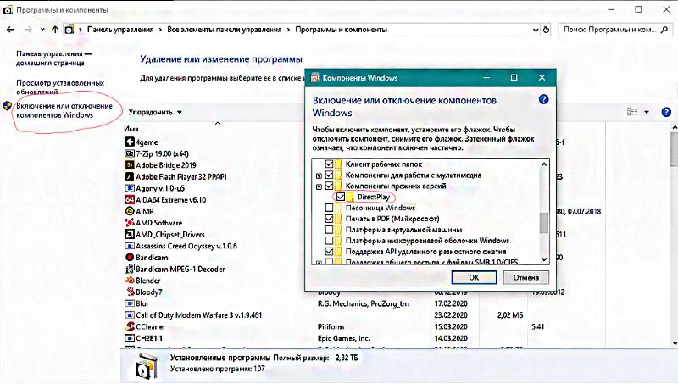This screenshot has width=678, height=384.
Task: Open 'Просмотр установленных обновлений' link
Action: coord(60,87)
